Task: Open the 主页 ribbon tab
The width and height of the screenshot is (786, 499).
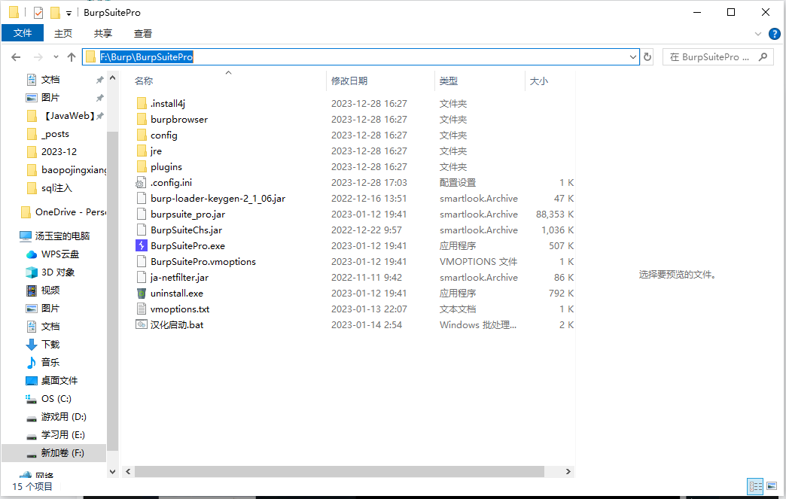Action: (63, 34)
